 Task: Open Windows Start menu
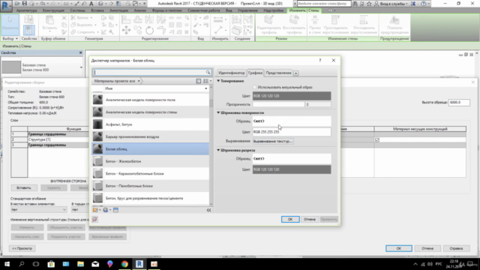7,264
